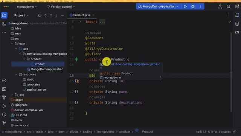
Task: Click line separator LF in status bar
Action: click(x=205, y=132)
